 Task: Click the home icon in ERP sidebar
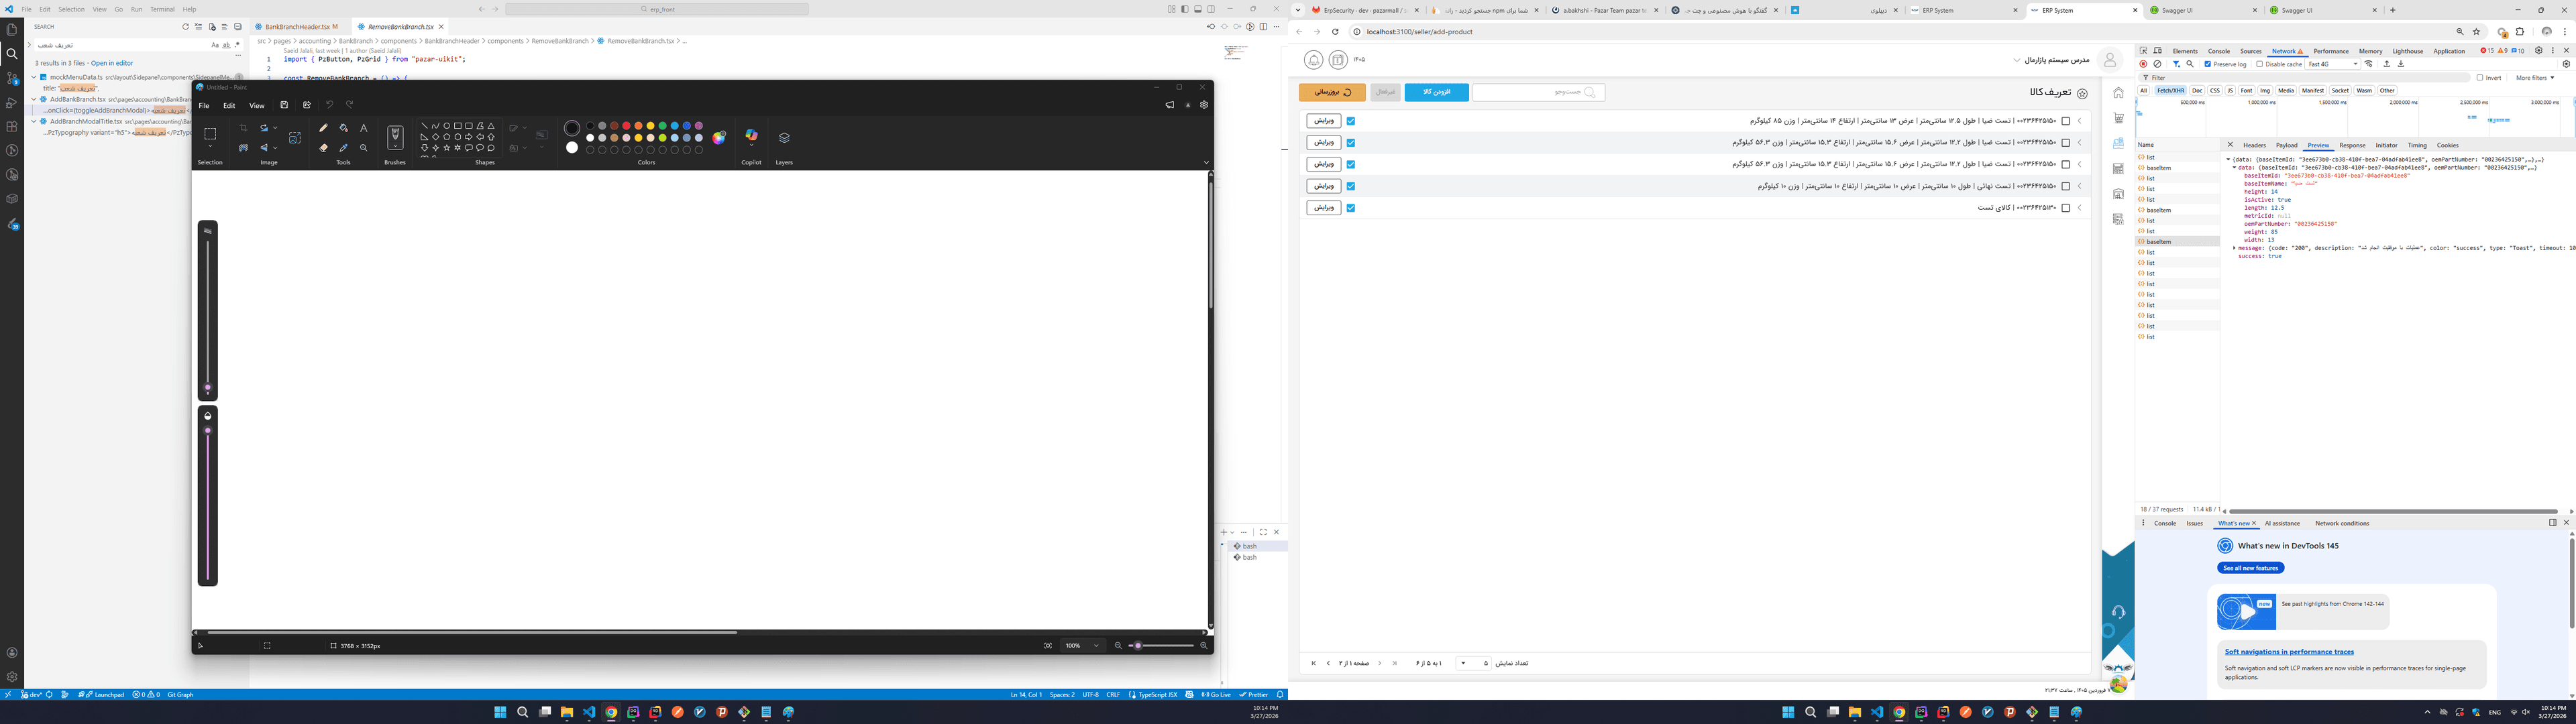(x=2118, y=93)
